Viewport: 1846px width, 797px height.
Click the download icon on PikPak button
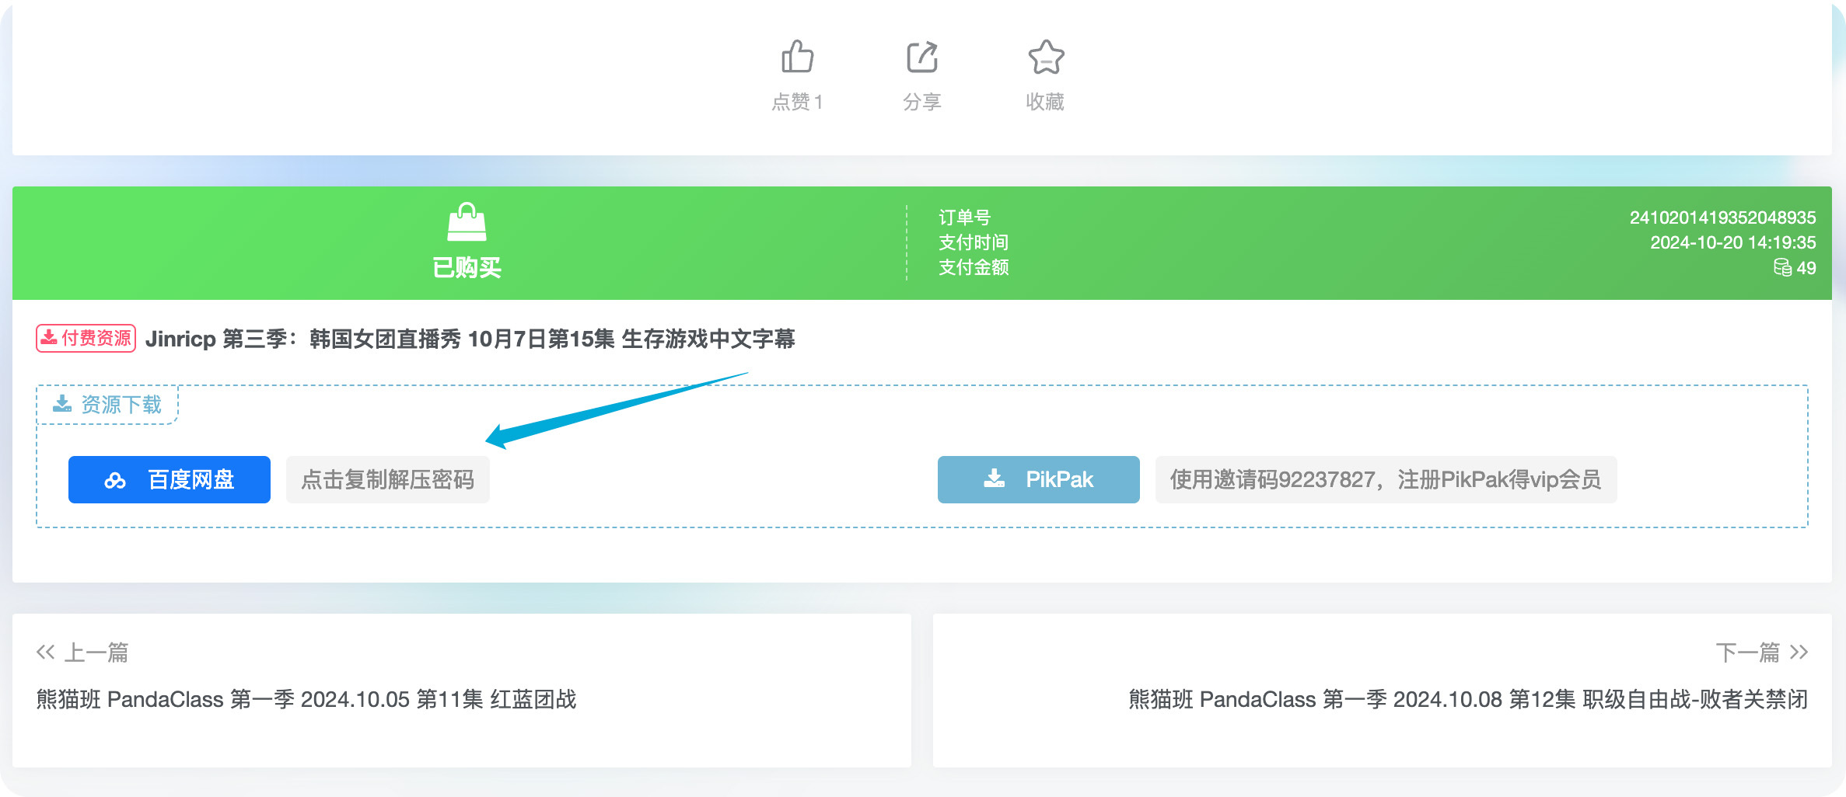tap(994, 479)
